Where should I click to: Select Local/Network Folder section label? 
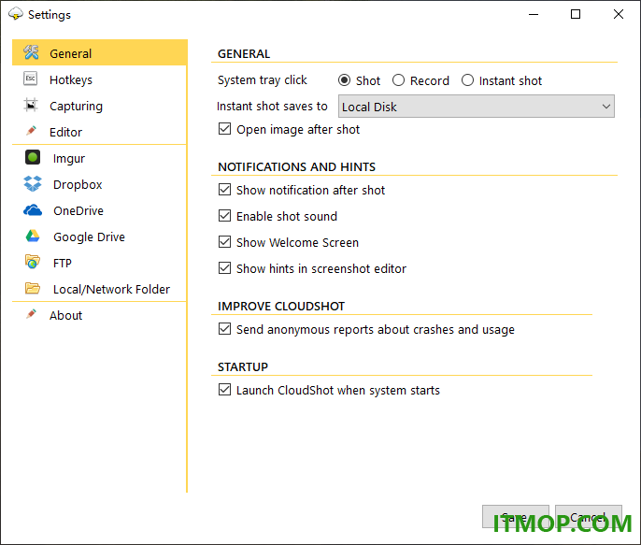pos(111,289)
